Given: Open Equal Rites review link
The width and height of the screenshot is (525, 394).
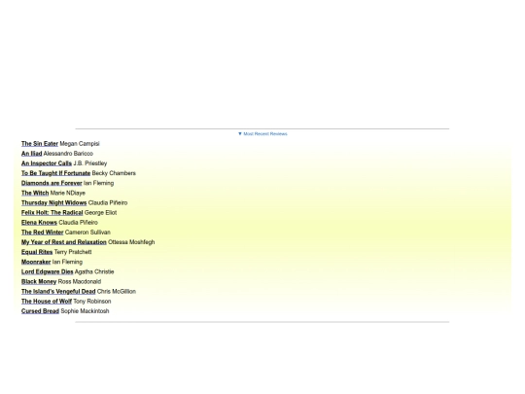Looking at the screenshot, I should click(x=37, y=252).
